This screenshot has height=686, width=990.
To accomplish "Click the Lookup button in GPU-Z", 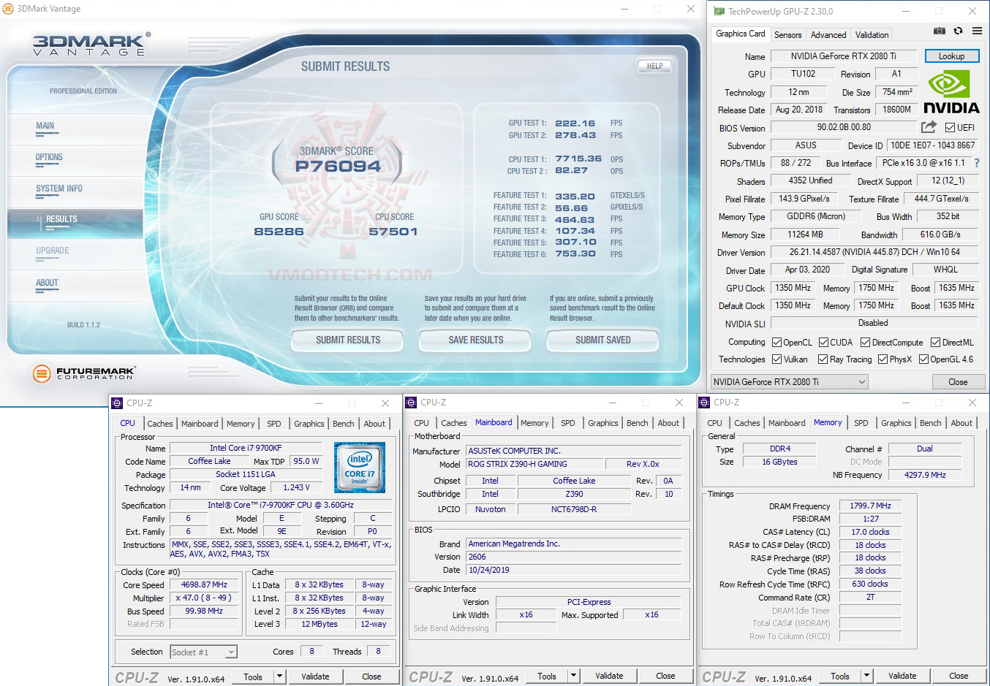I will pos(952,56).
